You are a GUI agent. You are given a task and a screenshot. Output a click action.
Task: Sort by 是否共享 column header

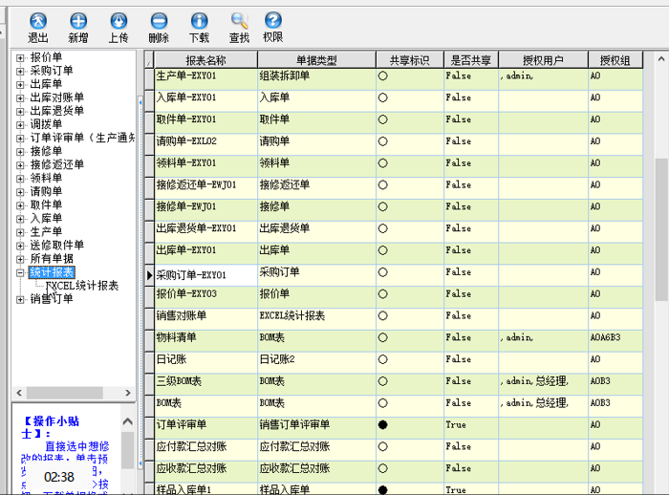tap(471, 60)
